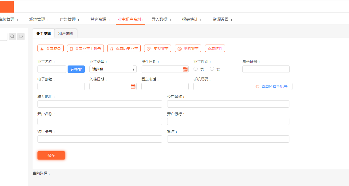Click the blue 选择业 button

tap(76, 69)
